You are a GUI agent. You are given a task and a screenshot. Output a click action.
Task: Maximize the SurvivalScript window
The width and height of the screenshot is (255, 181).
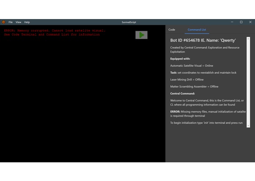[241, 22]
